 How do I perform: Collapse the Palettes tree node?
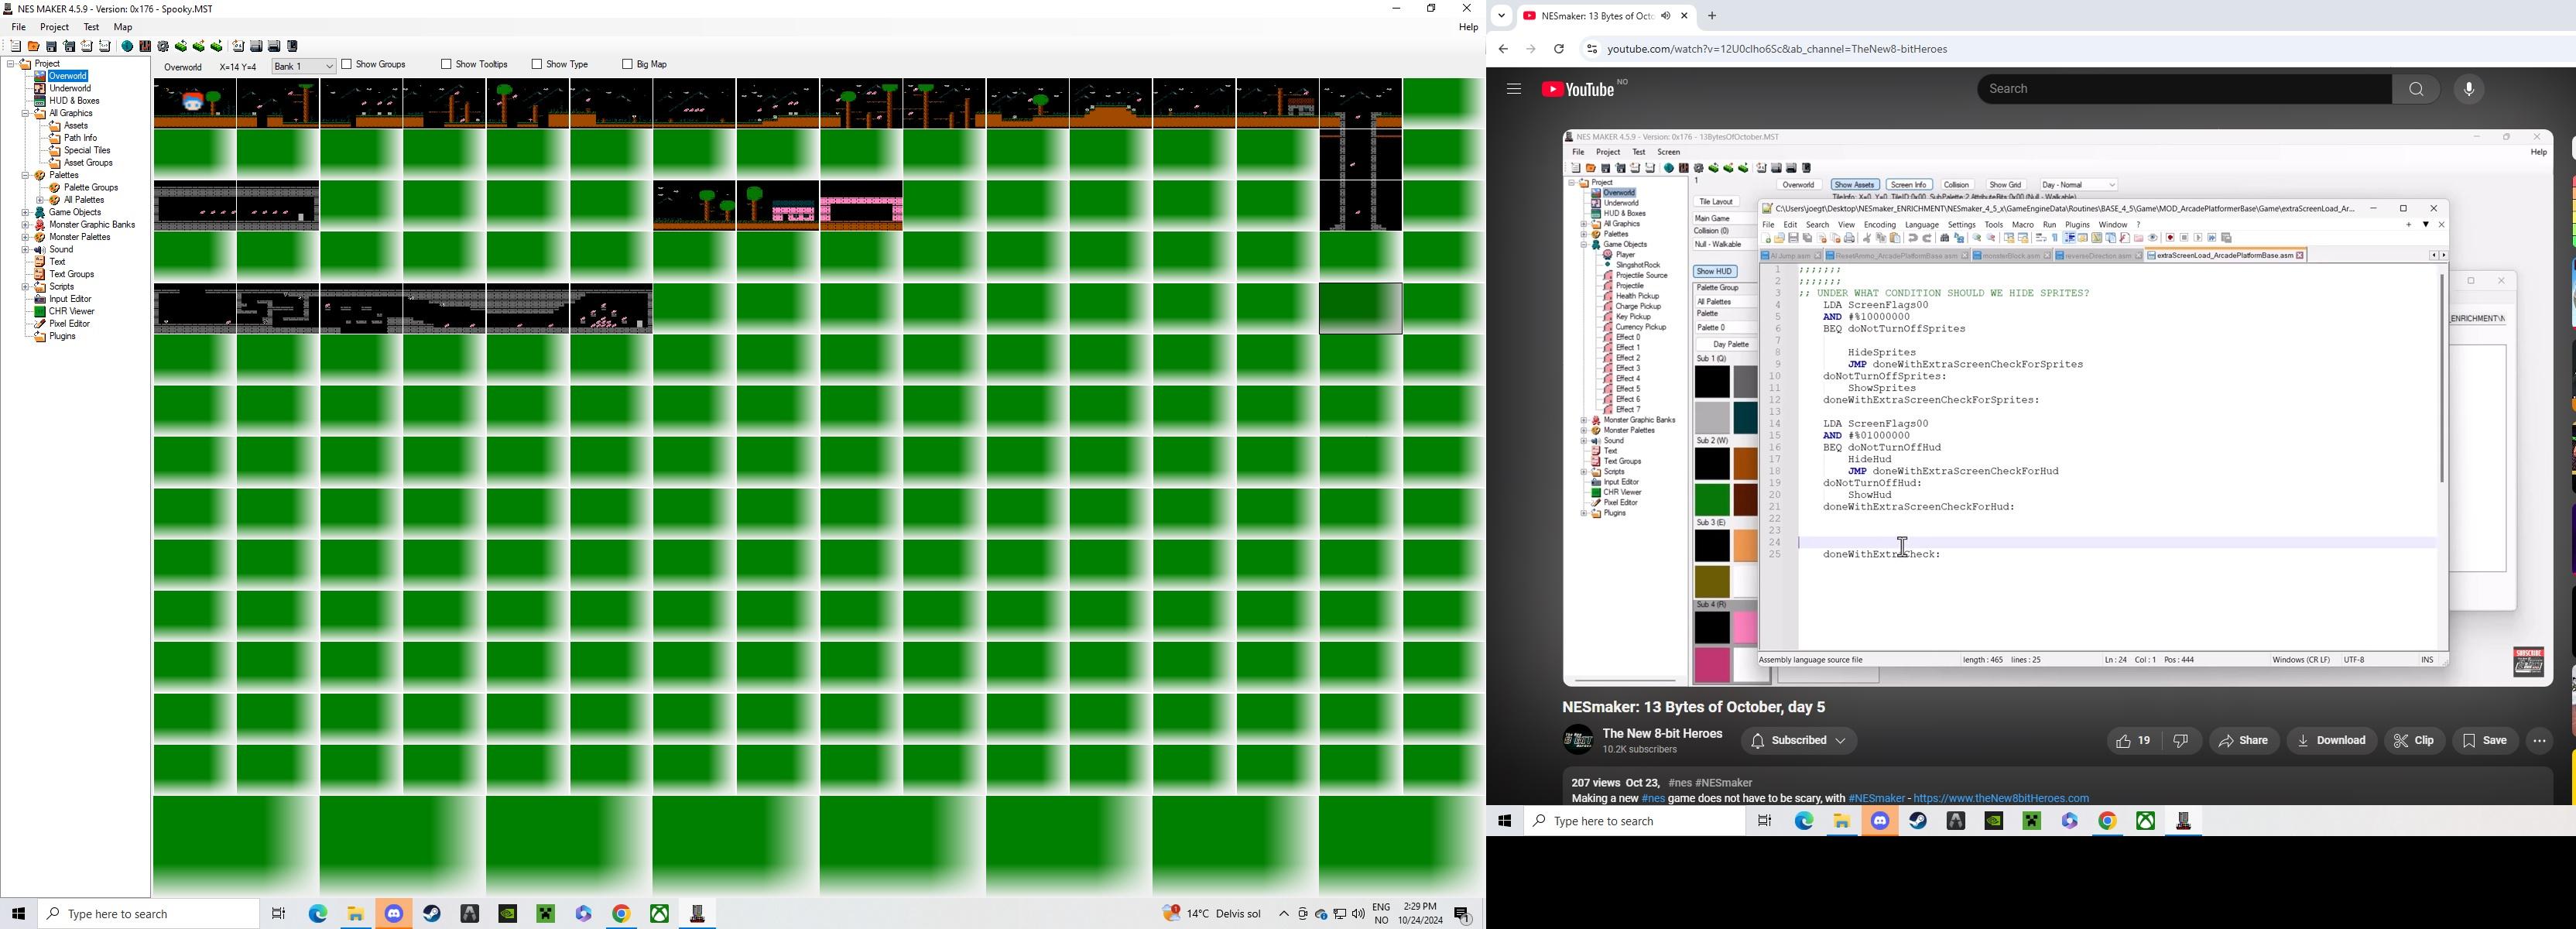(25, 175)
